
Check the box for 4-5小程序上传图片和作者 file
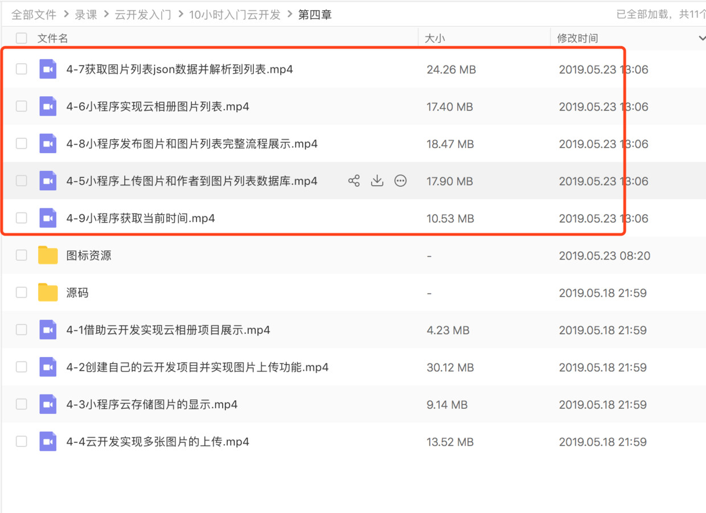click(22, 181)
